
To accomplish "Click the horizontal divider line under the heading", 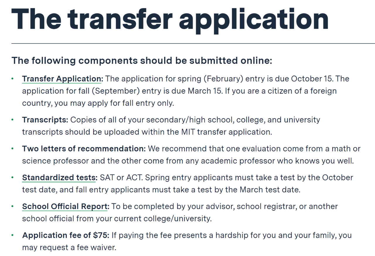I will pos(193,43).
